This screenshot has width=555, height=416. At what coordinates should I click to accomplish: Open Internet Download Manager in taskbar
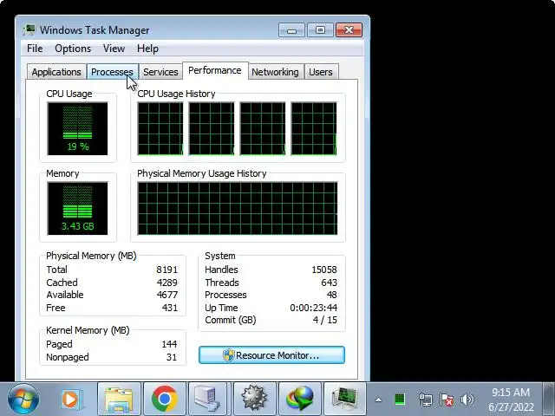300,400
